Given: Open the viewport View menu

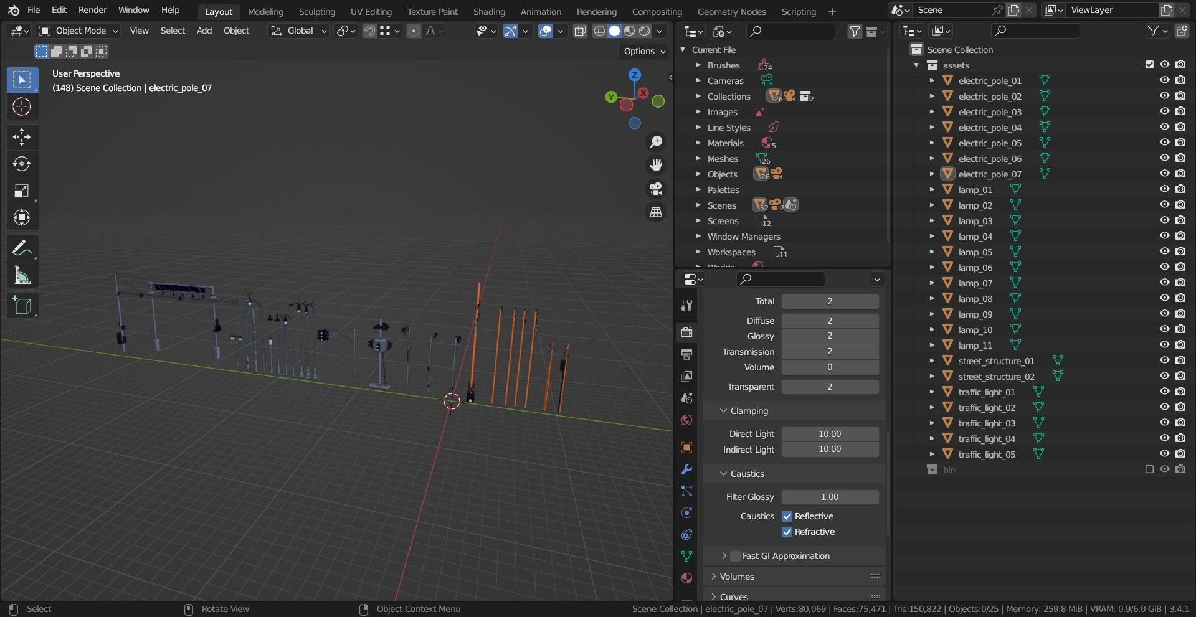Looking at the screenshot, I should tap(139, 31).
